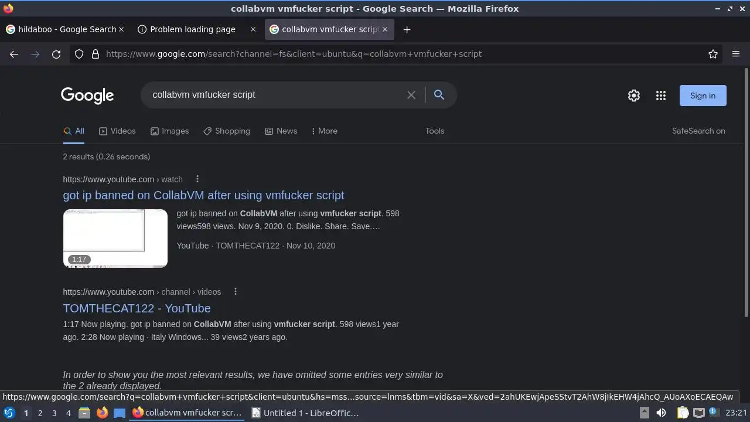The image size is (750, 422).
Task: Launch the file manager from panel
Action: pyautogui.click(x=84, y=413)
